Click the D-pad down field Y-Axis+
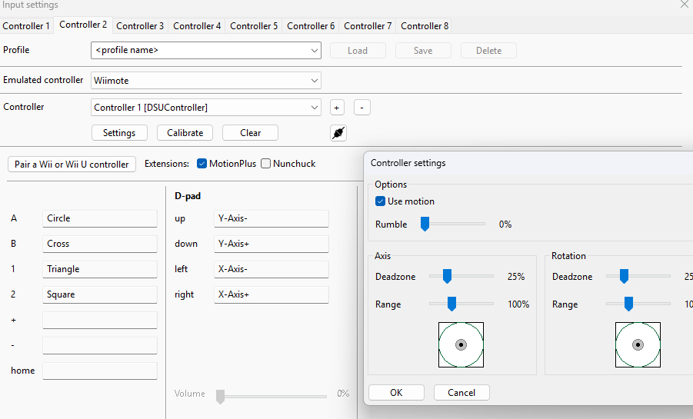Screen dimensions: 693x419 (272, 244)
